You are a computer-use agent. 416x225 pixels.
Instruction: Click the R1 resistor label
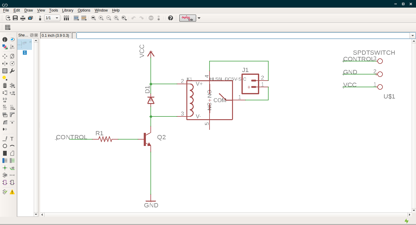[x=100, y=133]
